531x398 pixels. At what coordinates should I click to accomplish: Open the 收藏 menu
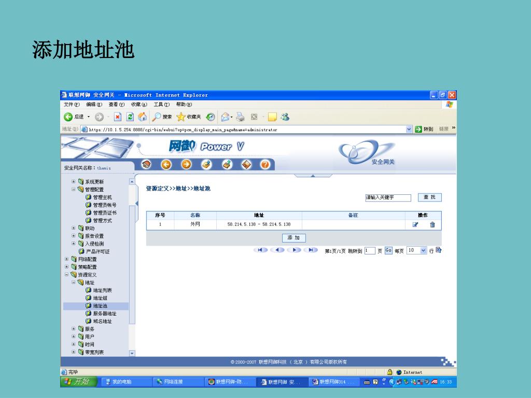(x=139, y=104)
